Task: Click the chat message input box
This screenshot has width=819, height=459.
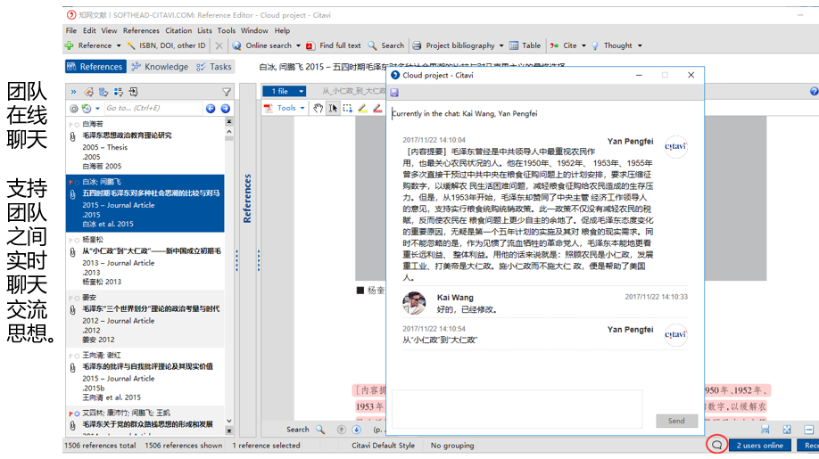Action: pos(517,409)
